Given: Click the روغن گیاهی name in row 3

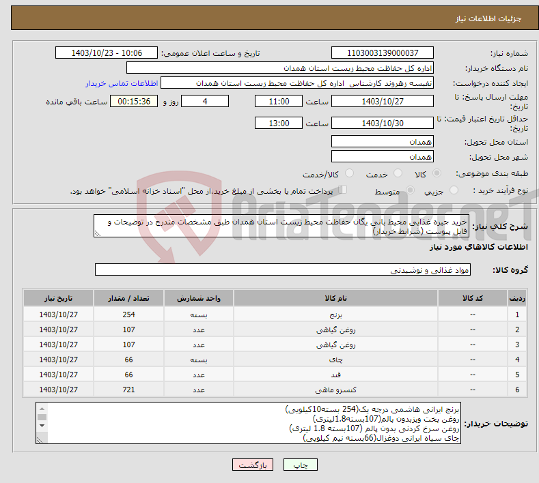Looking at the screenshot, I should [x=335, y=345].
